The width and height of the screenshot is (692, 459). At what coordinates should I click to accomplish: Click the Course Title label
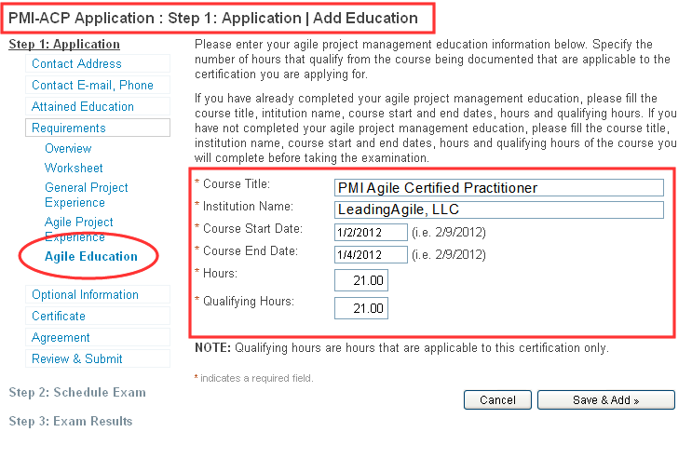pyautogui.click(x=237, y=183)
